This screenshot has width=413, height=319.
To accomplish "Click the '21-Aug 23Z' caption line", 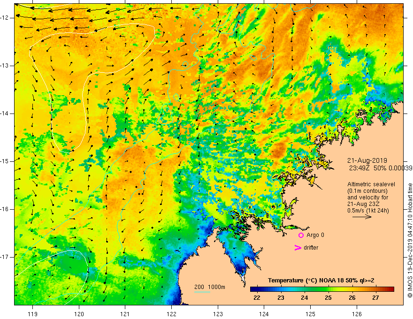I will 364,204.
